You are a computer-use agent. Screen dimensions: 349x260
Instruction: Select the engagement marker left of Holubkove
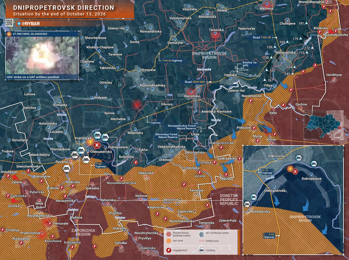[x=8, y=176]
